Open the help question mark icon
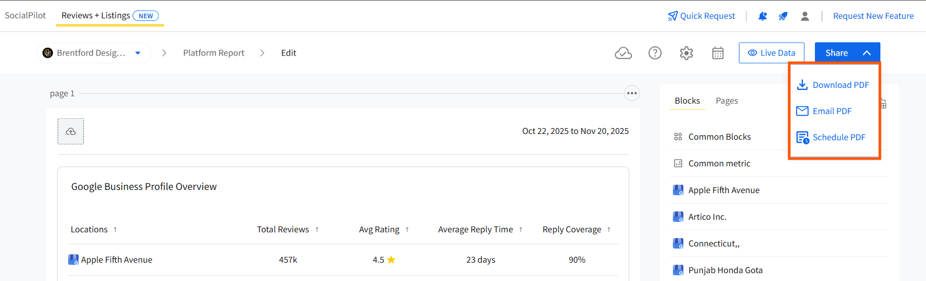Image resolution: width=926 pixels, height=281 pixels. tap(655, 53)
